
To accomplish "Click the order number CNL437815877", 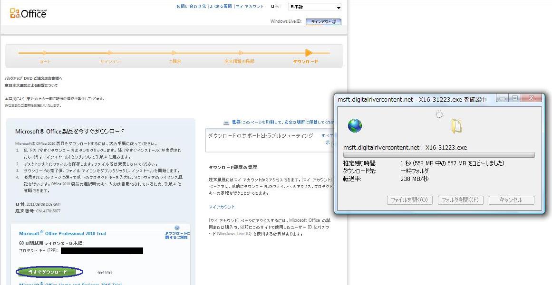I will tap(48, 211).
